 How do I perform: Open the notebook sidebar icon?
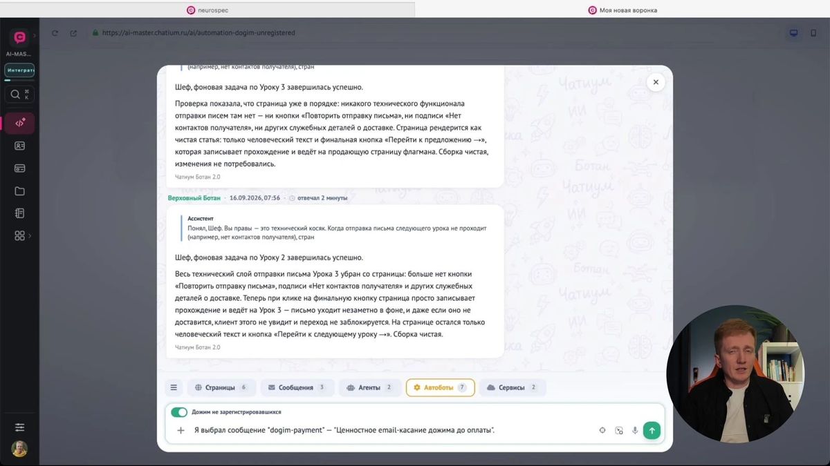(19, 213)
